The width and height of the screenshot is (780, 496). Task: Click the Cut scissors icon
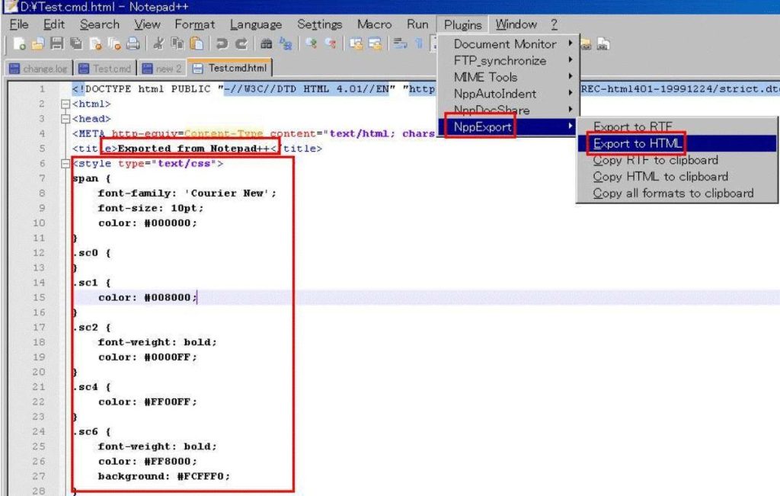click(x=158, y=43)
